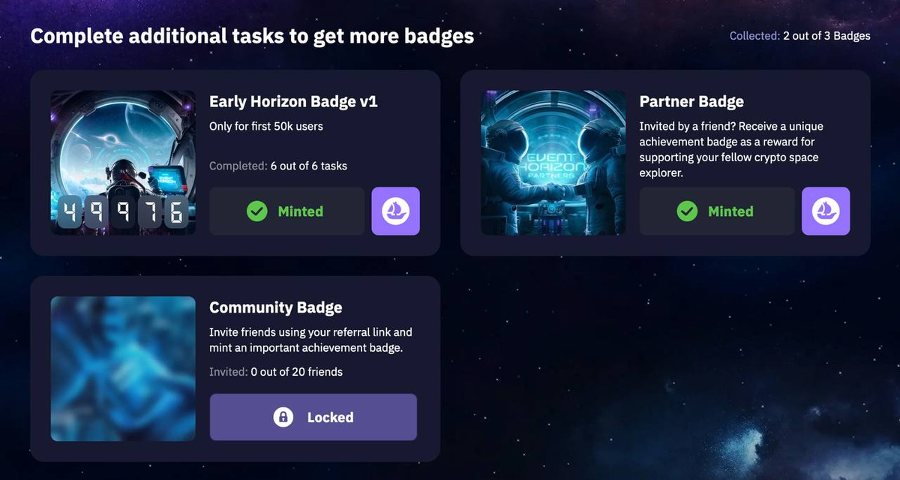This screenshot has width=900, height=480.
Task: Click the padlock icon on the Locked button
Action: point(283,417)
